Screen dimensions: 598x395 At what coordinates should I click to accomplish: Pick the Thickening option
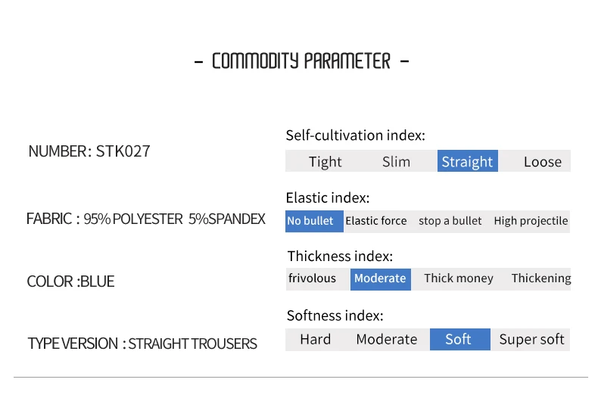(x=540, y=278)
